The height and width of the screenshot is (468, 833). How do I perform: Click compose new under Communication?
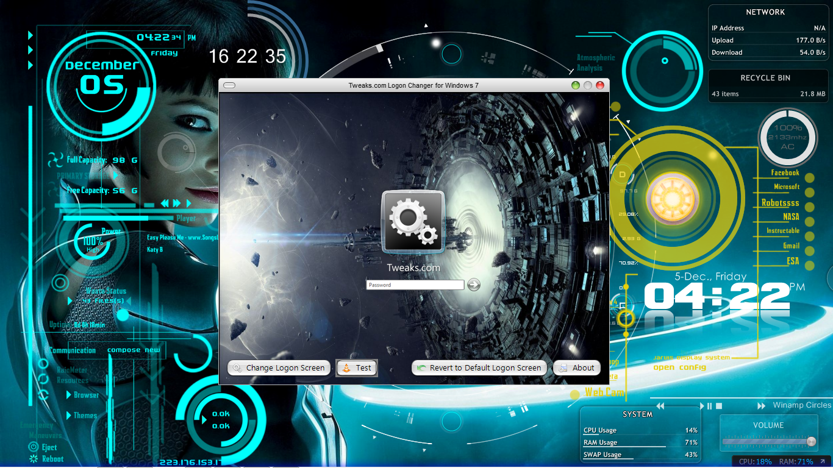click(134, 350)
